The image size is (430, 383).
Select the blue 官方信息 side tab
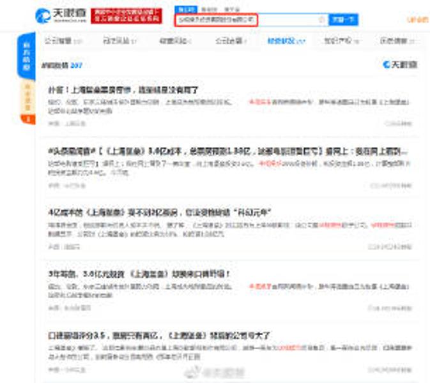click(x=27, y=56)
